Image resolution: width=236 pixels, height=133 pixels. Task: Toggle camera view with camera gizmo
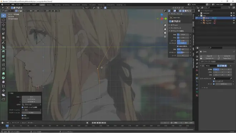coord(165,33)
